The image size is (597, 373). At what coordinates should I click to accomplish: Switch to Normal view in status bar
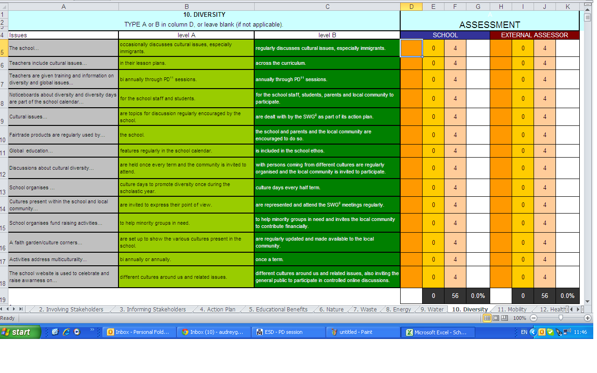click(486, 318)
